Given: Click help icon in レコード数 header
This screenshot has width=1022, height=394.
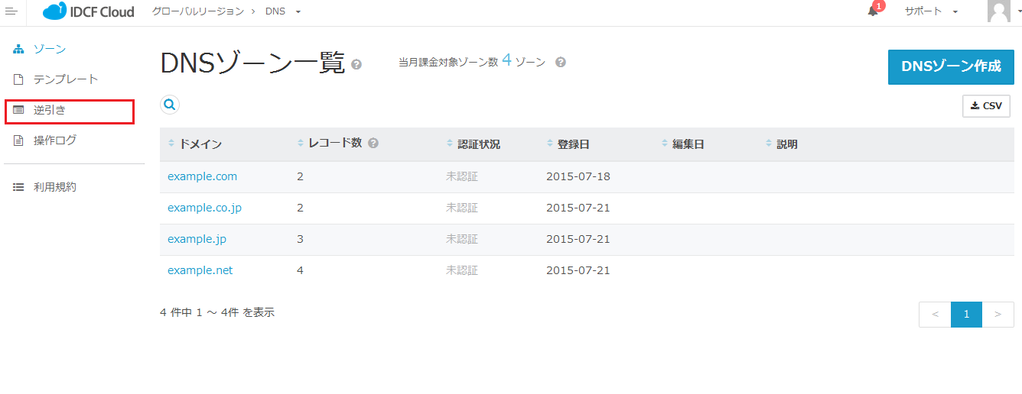Looking at the screenshot, I should [373, 144].
